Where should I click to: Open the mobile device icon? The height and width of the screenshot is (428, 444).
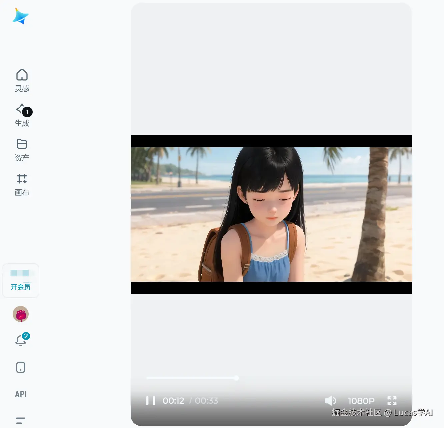pos(21,367)
